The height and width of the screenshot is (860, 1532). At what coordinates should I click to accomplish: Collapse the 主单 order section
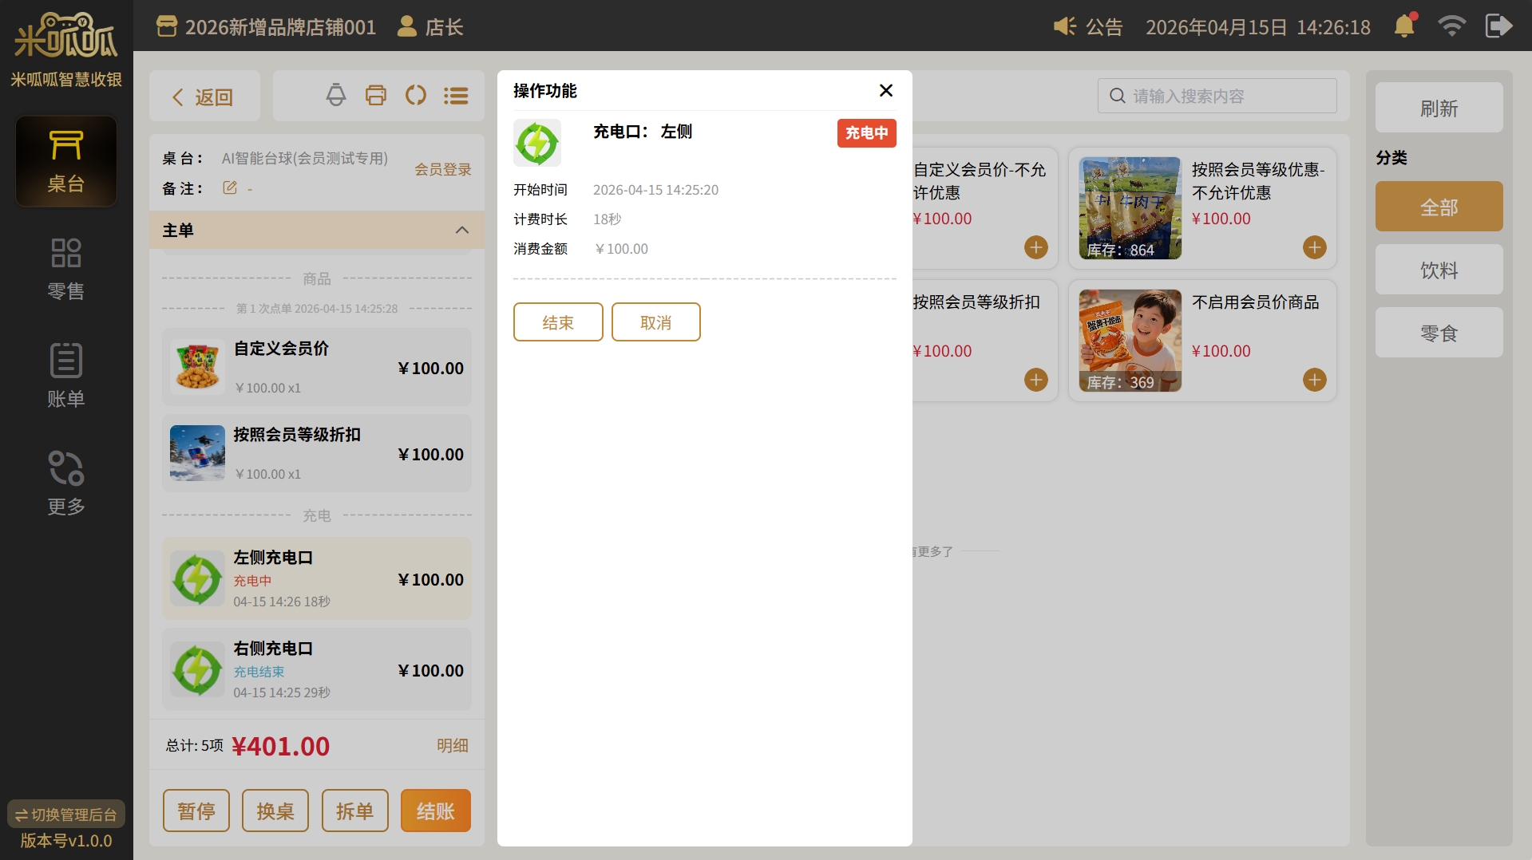[x=461, y=231]
